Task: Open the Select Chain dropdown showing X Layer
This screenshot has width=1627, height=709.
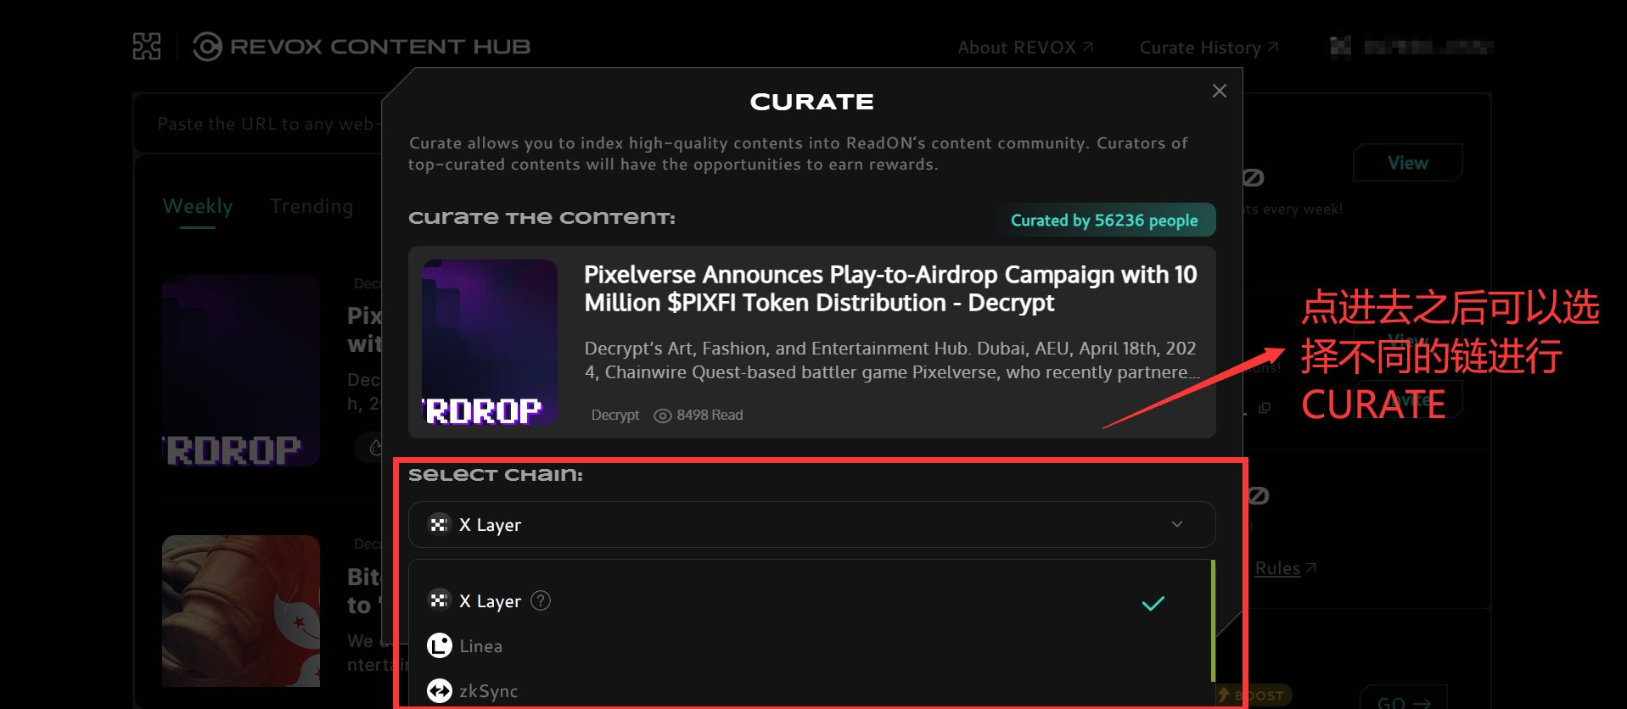Action: pos(811,525)
